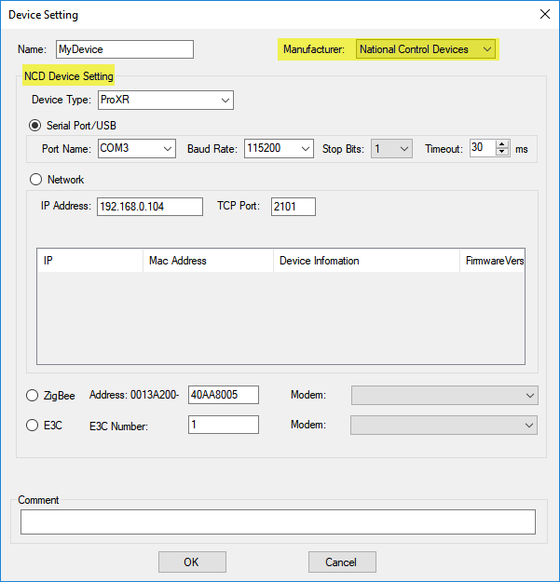Choose the E3C connection option
The image size is (560, 582).
click(32, 425)
